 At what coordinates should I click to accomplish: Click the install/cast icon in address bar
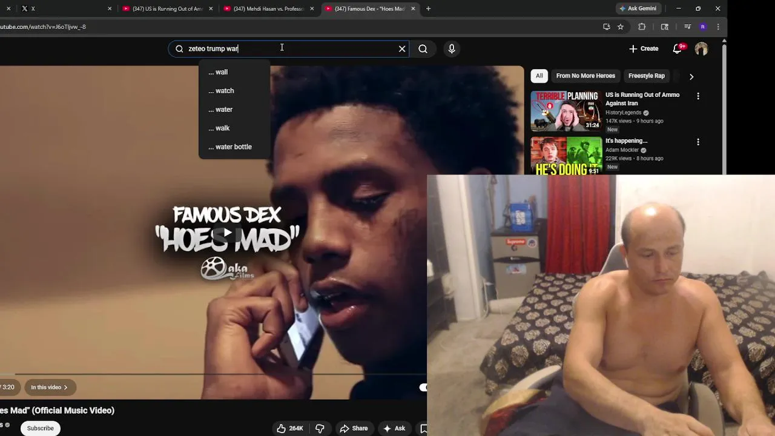[607, 27]
